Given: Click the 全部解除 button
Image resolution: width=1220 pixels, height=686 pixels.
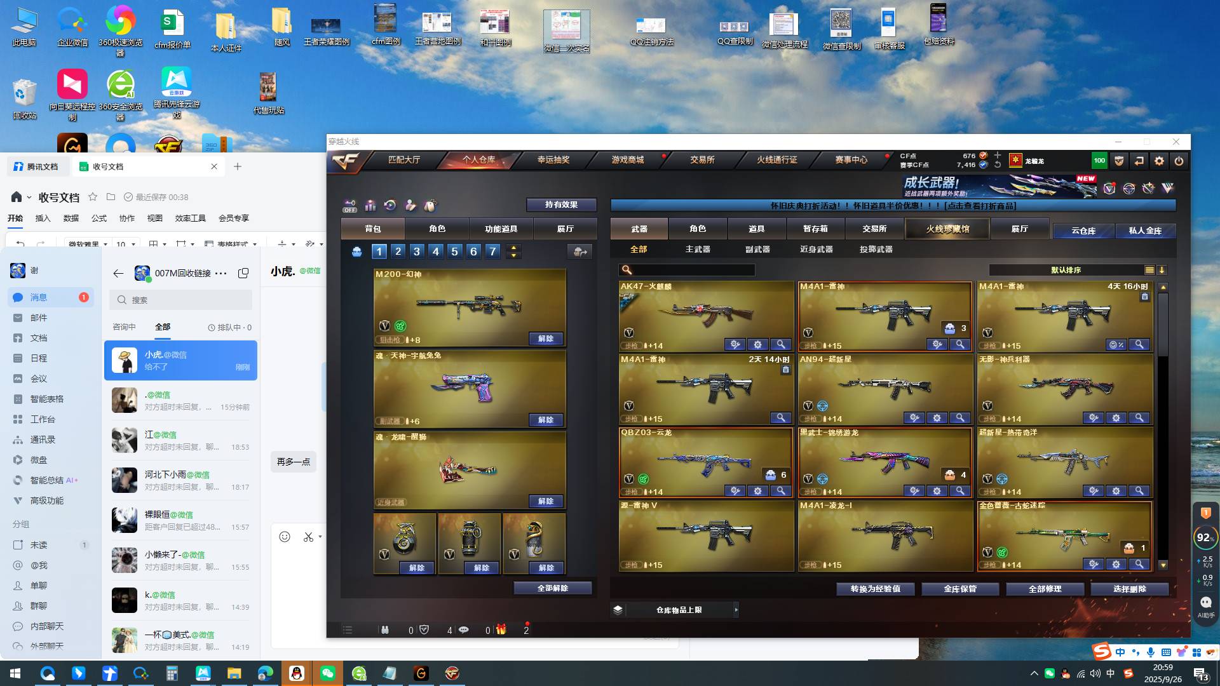Looking at the screenshot, I should [x=552, y=588].
